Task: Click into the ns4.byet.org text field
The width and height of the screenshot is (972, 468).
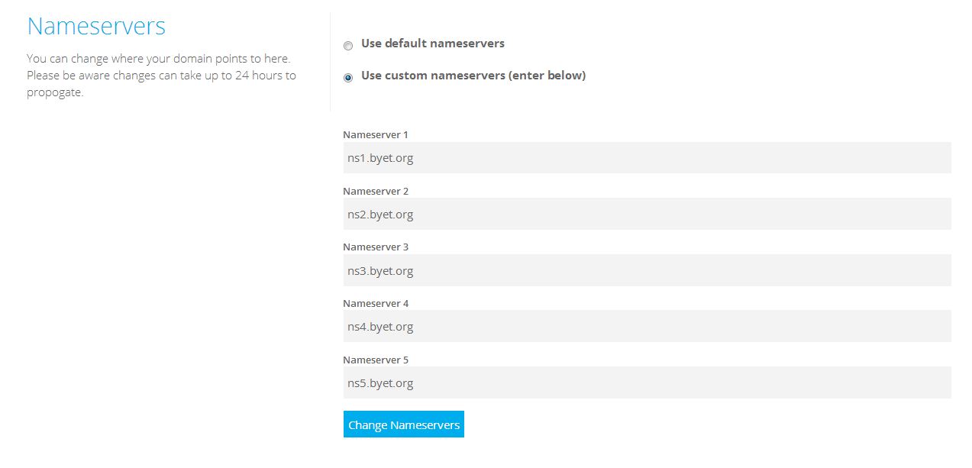Action: [x=647, y=327]
